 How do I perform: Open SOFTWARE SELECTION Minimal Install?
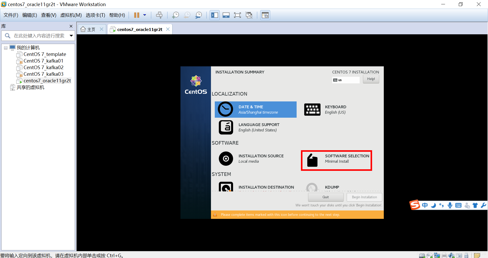coord(337,161)
